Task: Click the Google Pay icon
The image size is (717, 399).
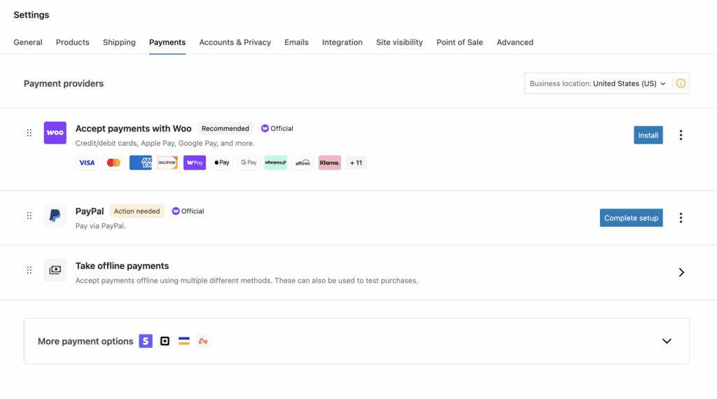Action: point(249,162)
